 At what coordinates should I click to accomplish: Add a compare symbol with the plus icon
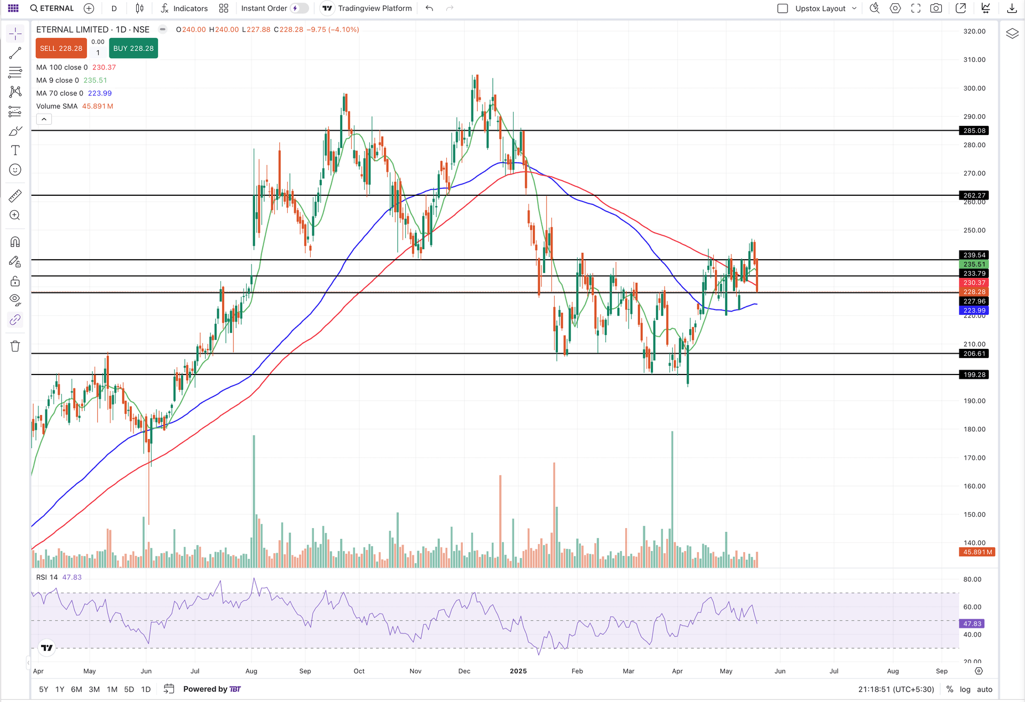(89, 9)
